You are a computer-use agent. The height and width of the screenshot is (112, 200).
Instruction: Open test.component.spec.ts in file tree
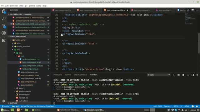(32, 66)
